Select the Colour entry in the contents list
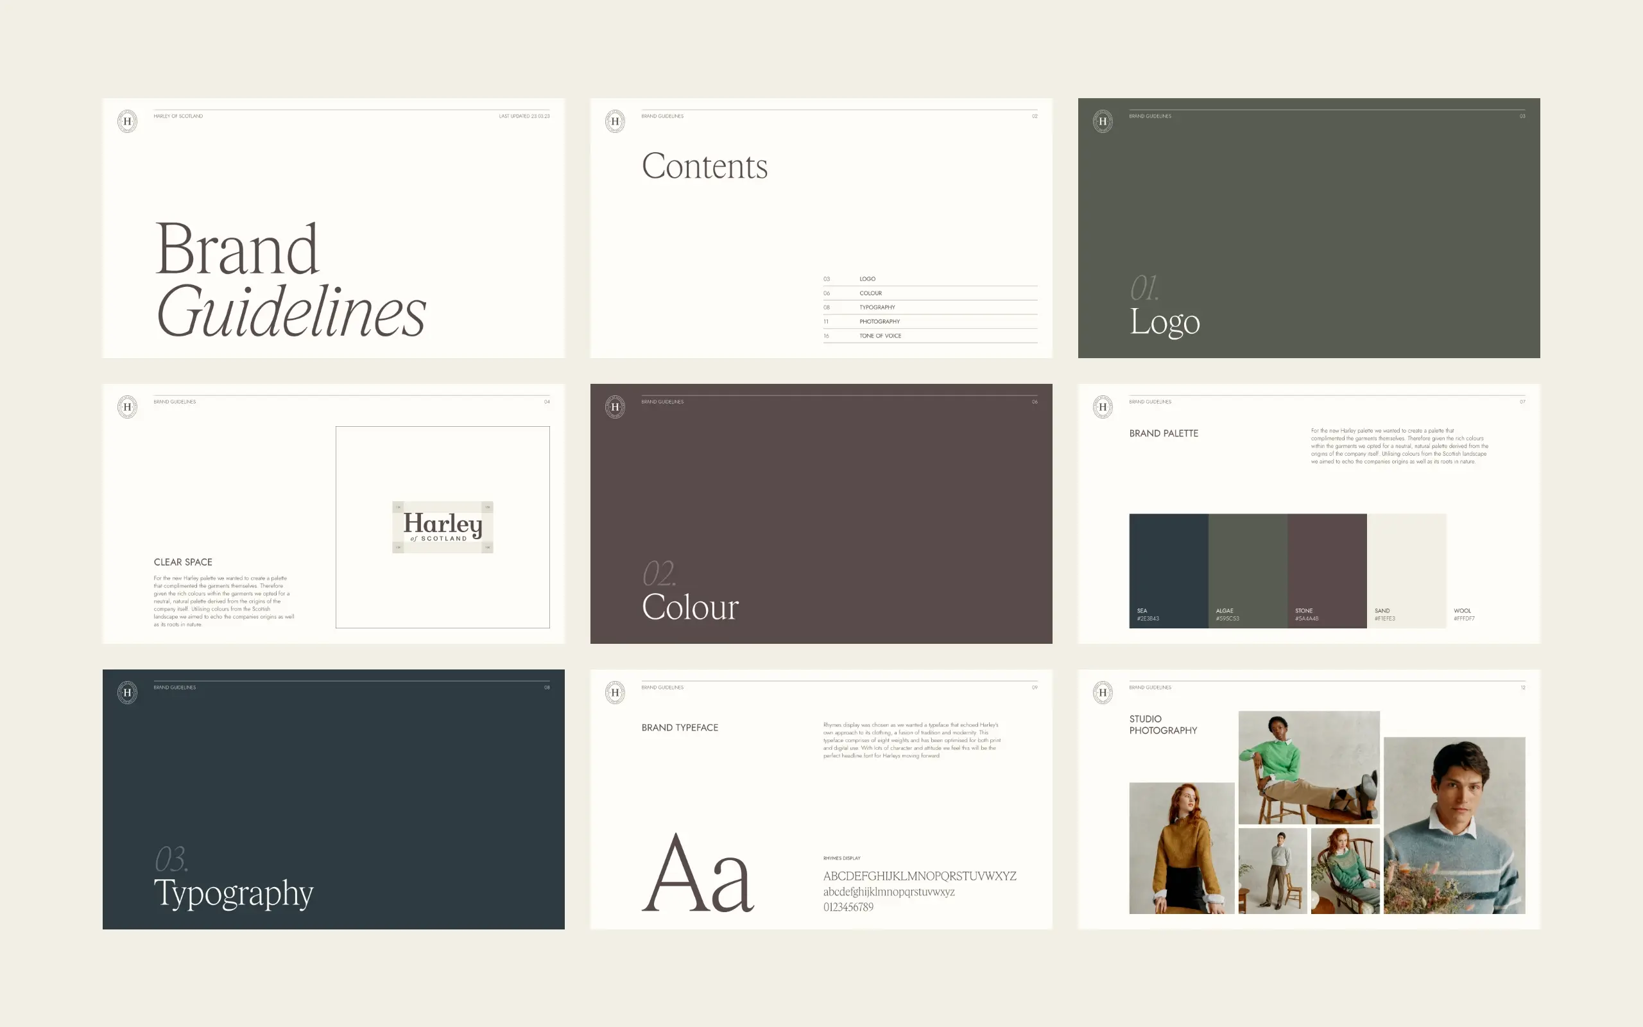The image size is (1643, 1027). pos(870,293)
